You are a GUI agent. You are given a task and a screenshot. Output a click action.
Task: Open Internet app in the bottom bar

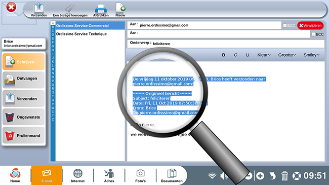(77, 175)
